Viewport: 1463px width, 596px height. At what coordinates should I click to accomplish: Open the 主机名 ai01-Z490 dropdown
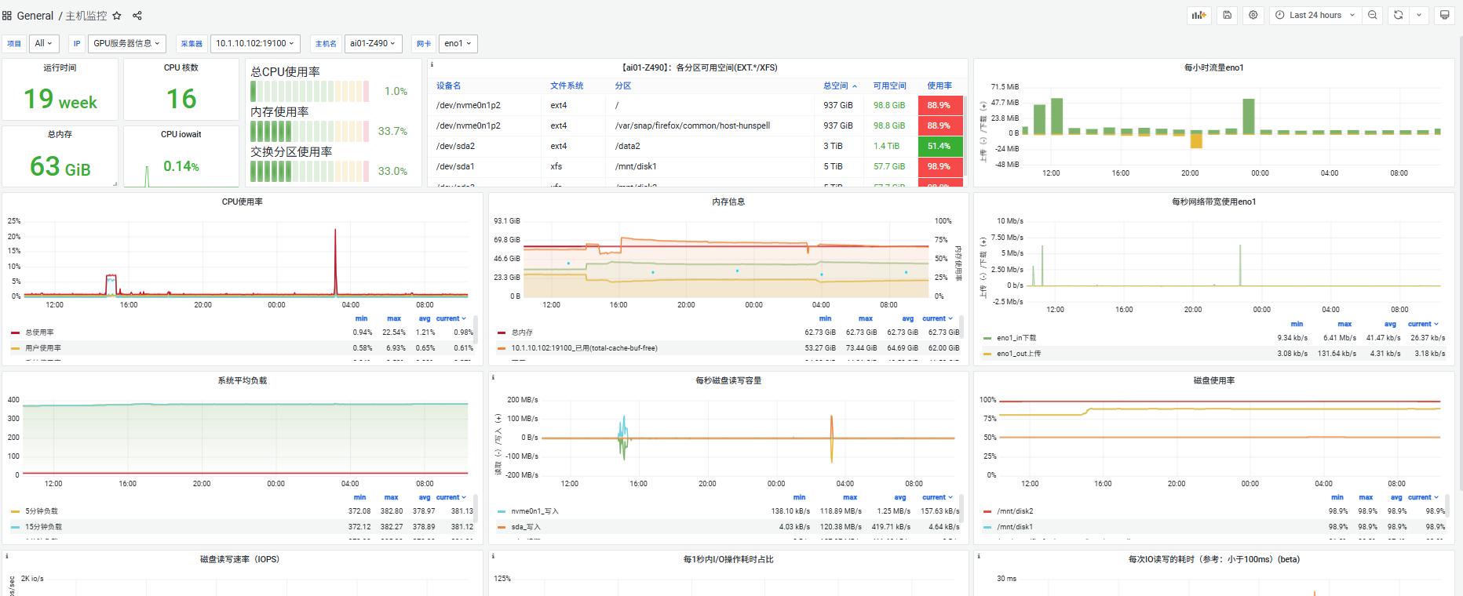(373, 43)
